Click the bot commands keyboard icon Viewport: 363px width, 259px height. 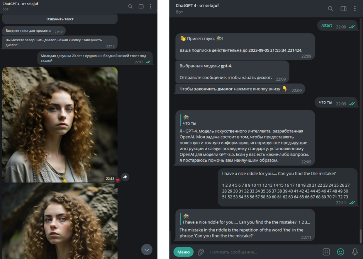[326, 252]
